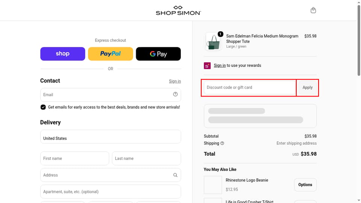This screenshot has height=203, width=361.
Task: Pay with Shop Pay button
Action: (x=63, y=54)
